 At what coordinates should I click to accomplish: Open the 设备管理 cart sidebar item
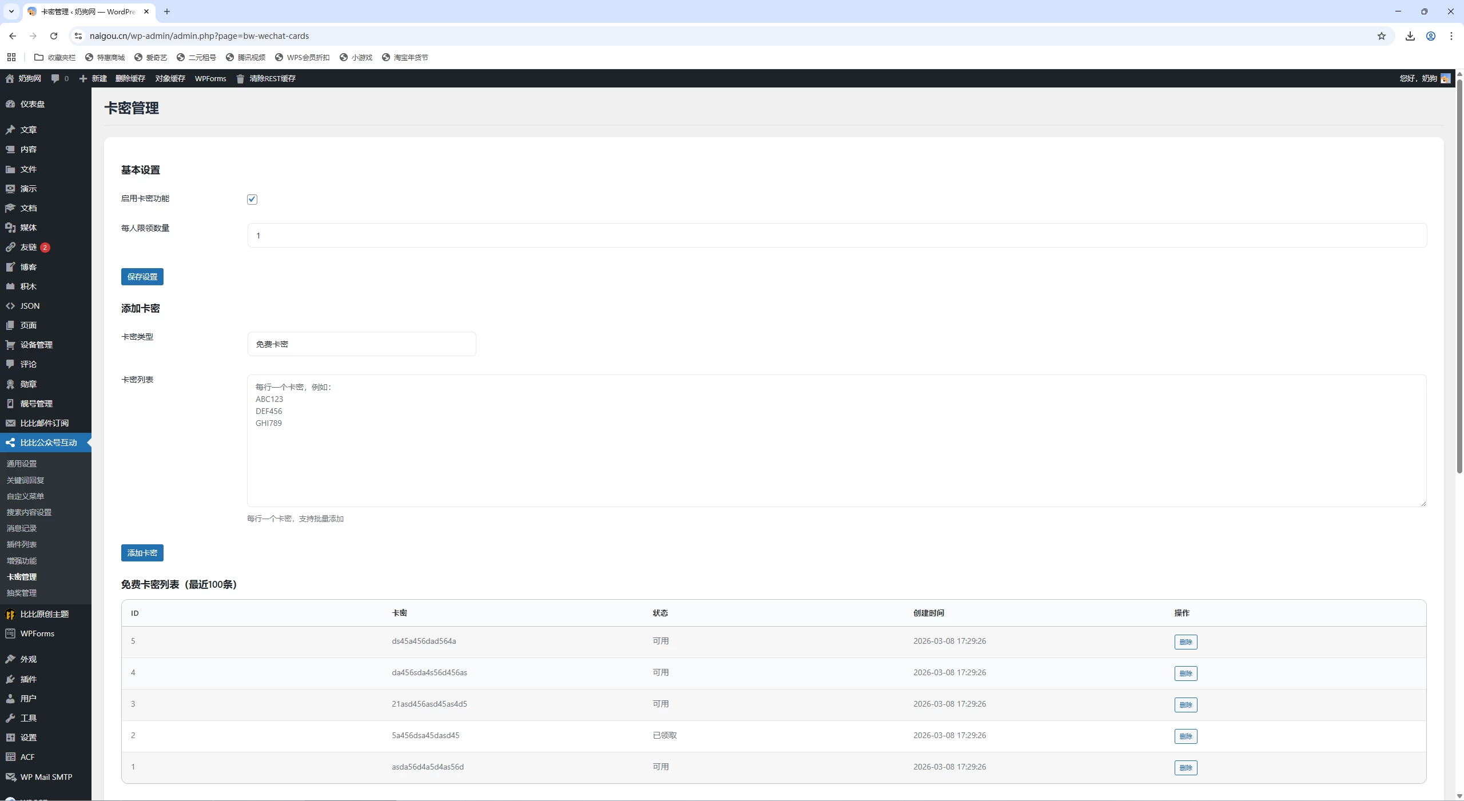tap(36, 345)
